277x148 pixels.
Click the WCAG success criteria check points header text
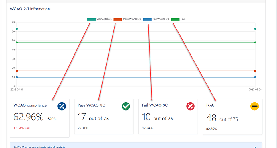39,147
